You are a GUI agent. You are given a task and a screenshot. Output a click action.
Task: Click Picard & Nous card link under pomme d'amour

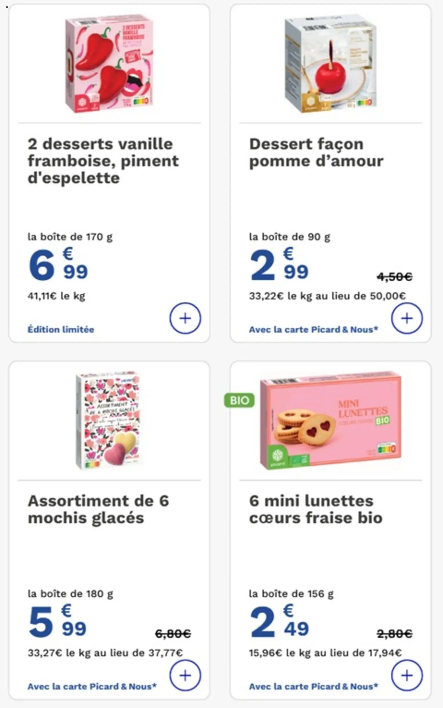[313, 329]
